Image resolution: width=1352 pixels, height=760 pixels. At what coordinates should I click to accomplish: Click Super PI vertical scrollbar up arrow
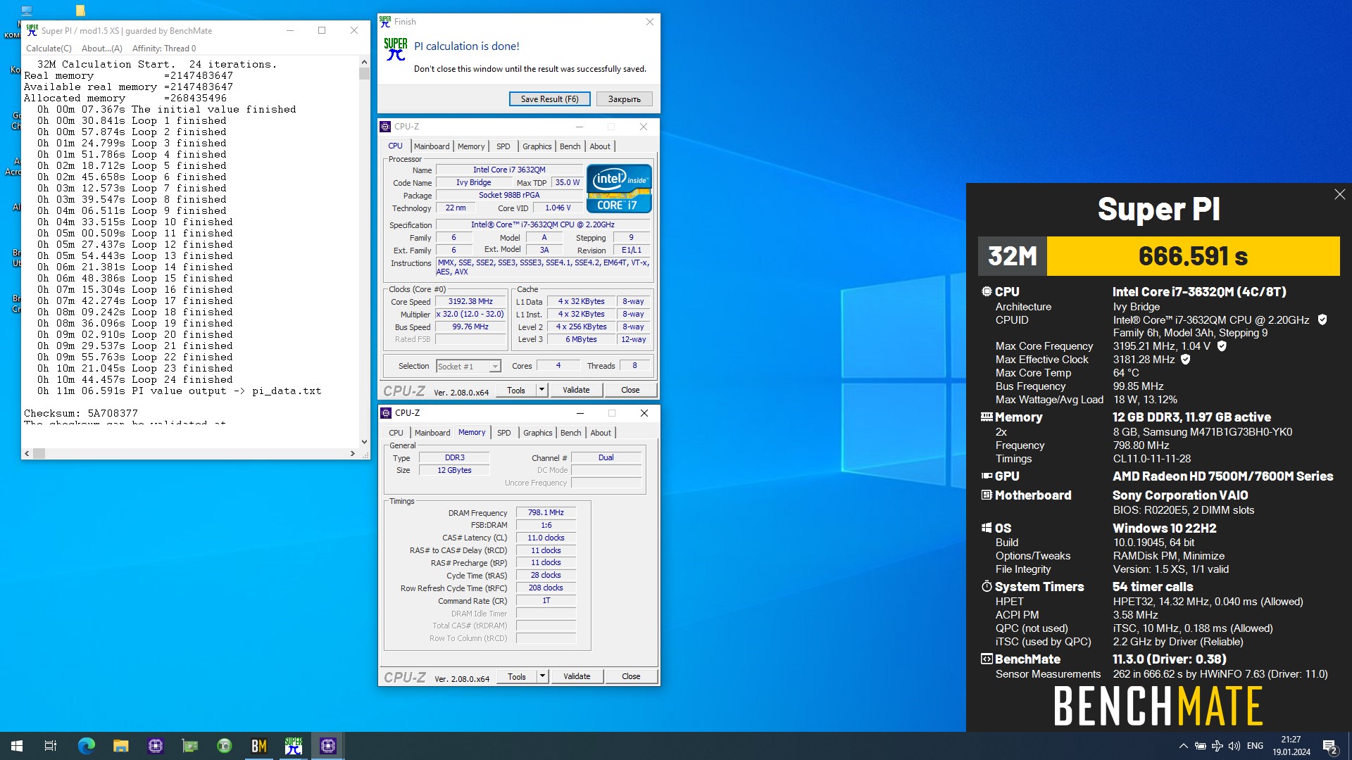coord(364,62)
